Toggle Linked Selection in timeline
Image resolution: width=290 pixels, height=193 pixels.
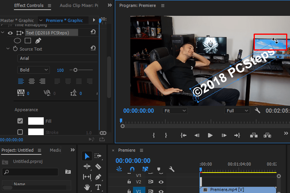145,169
